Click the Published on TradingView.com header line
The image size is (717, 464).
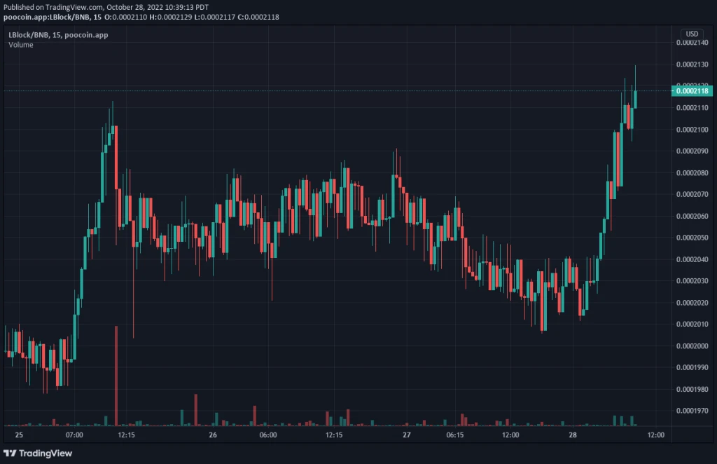pos(106,7)
